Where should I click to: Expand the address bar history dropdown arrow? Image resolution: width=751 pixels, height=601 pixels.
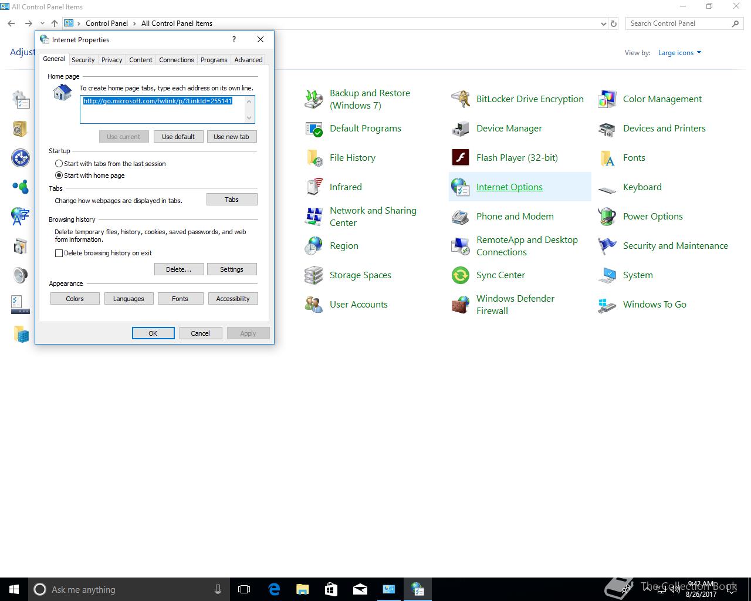pyautogui.click(x=603, y=24)
